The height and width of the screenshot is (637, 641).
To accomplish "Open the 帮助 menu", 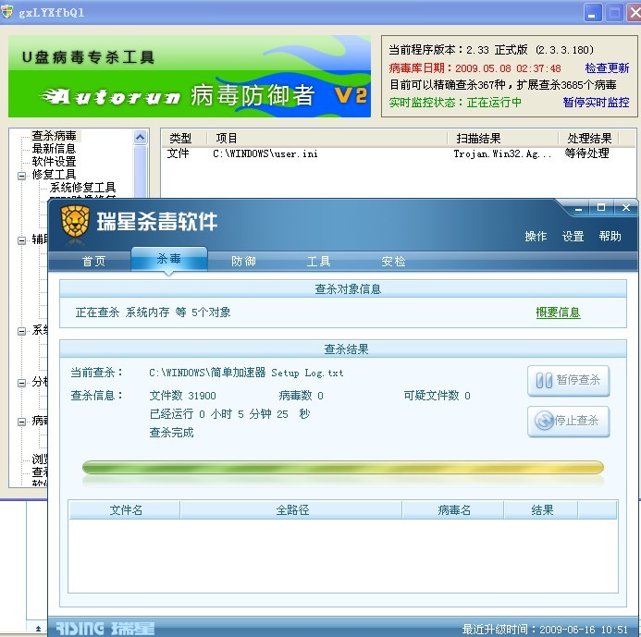I will tap(610, 236).
